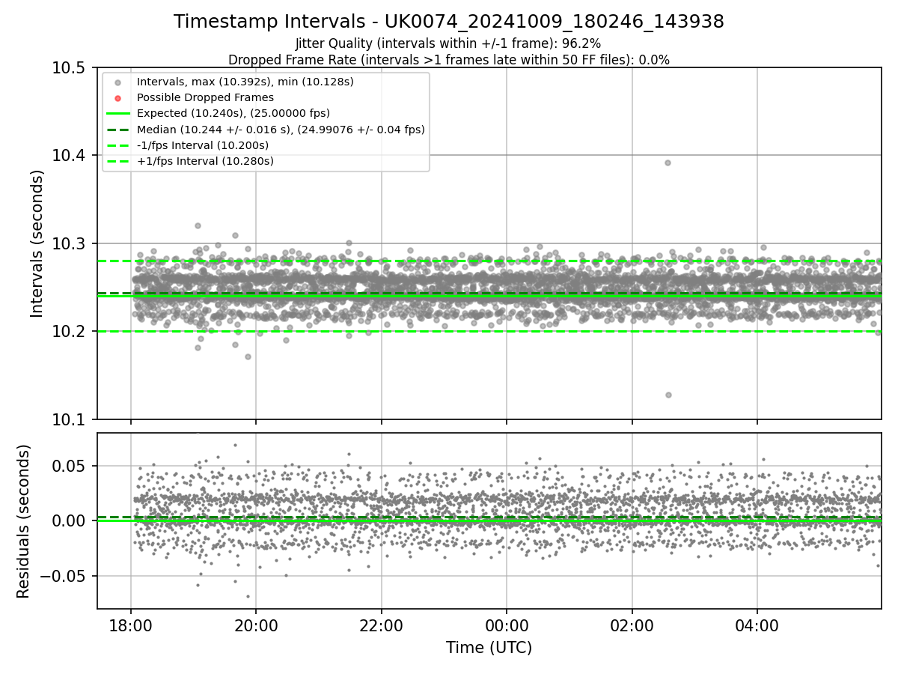Select the legend entry 'Possible Dropped Frames'
Viewport: 898px width, 674px height.
[x=205, y=97]
